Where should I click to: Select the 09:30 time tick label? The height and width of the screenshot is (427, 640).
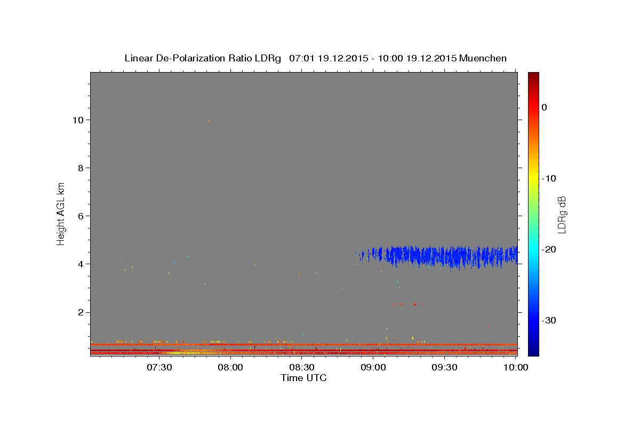pos(444,367)
